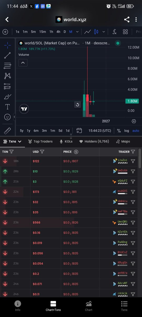Viewport: 142px width, 317px height.
Task: Select the trend line drawing tool
Action: (x=7, y=55)
